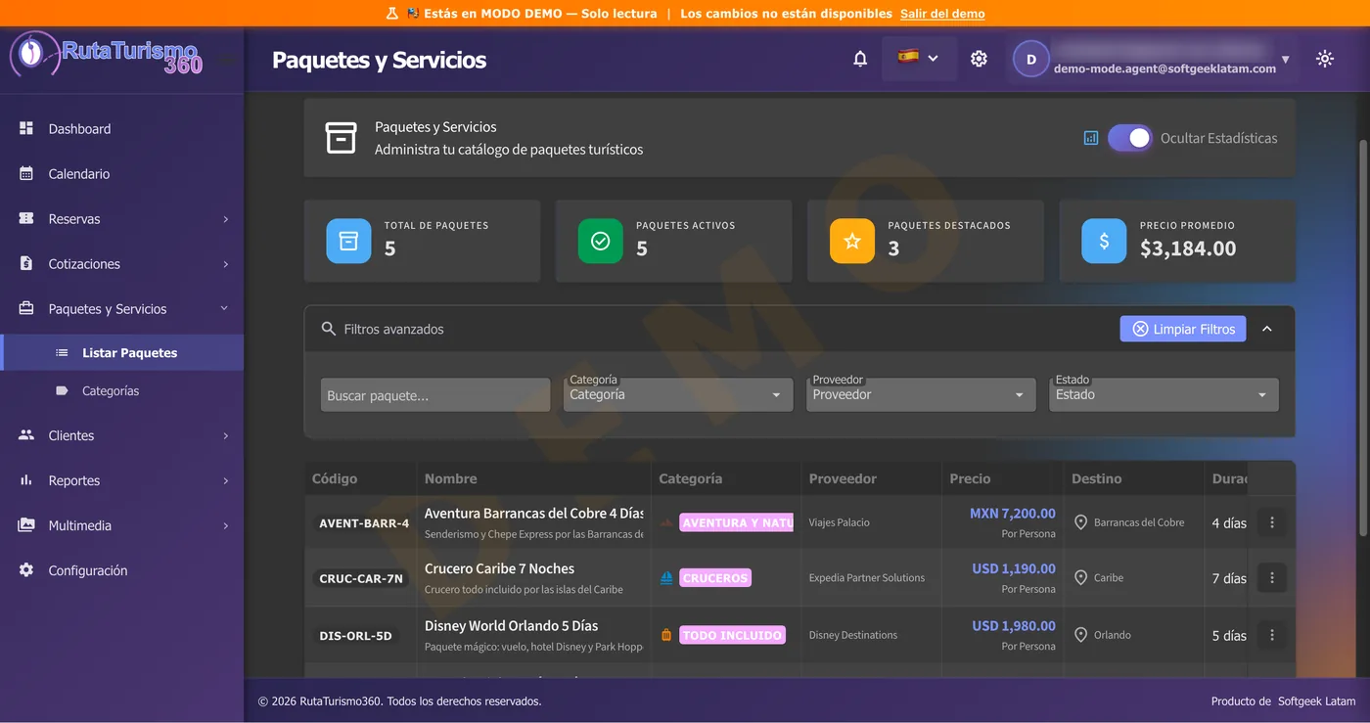Click the user avatar D
This screenshot has height=723, width=1370.
(1030, 59)
